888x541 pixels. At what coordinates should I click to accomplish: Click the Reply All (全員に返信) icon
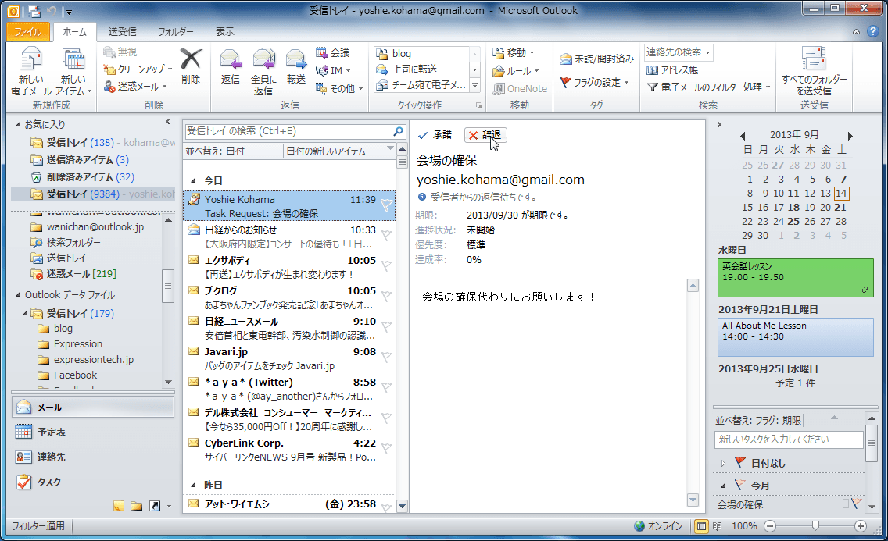[x=263, y=59]
